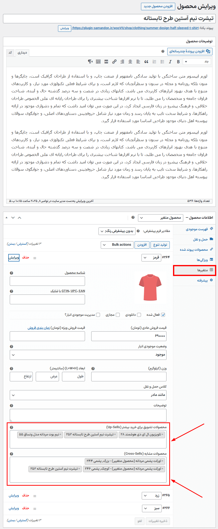
Task: Click the افزودن محصول جدید button
Action: pyautogui.click(x=158, y=7)
